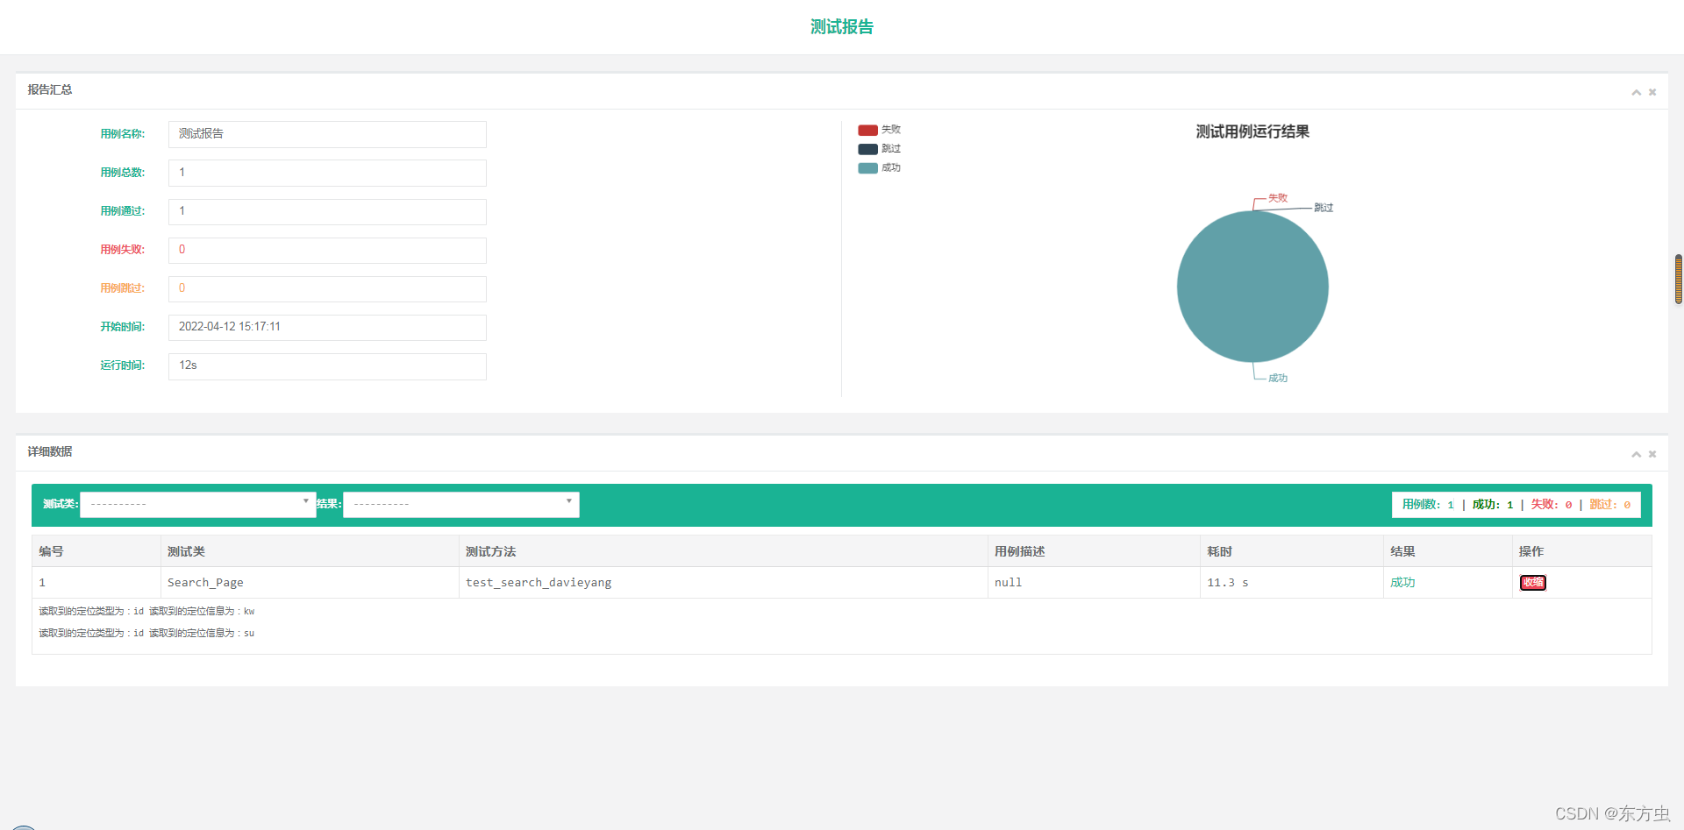Image resolution: width=1684 pixels, height=830 pixels.
Task: Close the 详细数据 panel
Action: coord(1652,454)
